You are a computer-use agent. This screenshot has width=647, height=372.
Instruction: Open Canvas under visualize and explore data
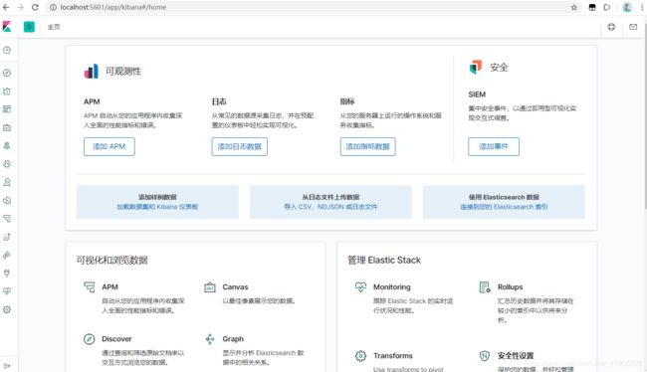coord(235,287)
